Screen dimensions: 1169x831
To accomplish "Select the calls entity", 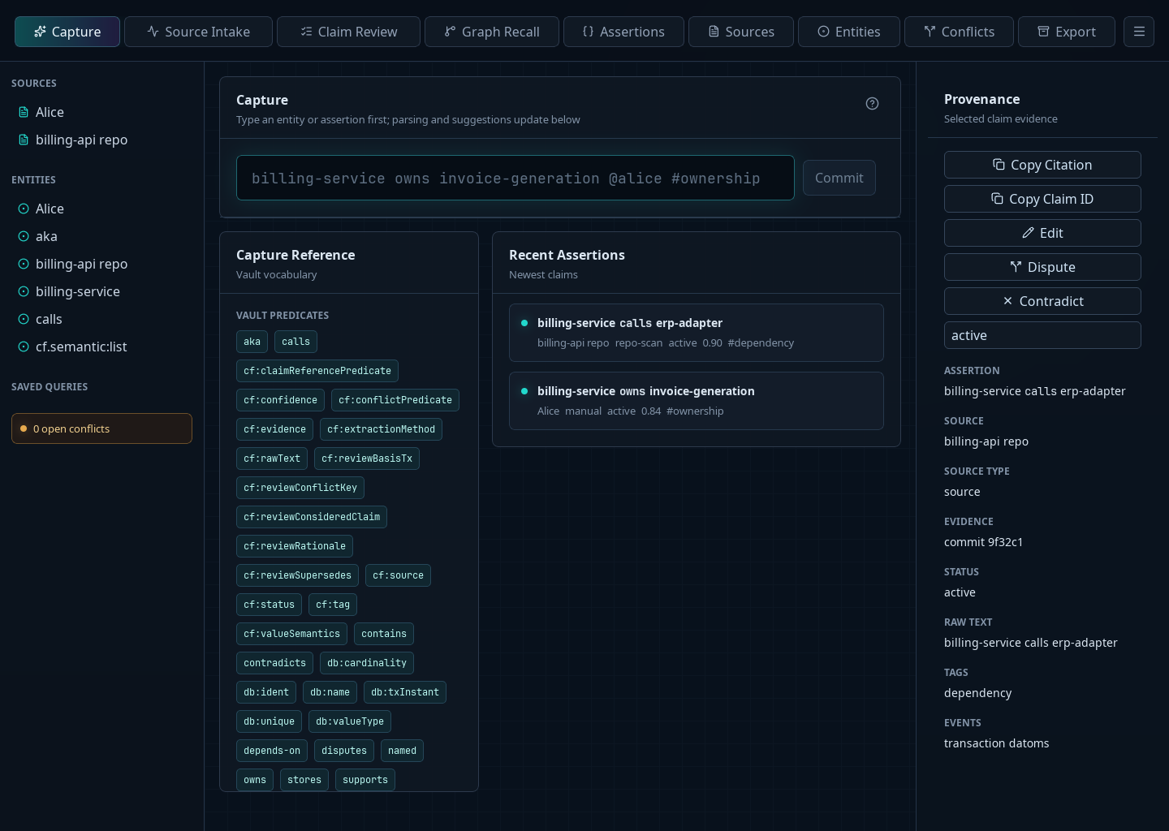I will point(101,319).
